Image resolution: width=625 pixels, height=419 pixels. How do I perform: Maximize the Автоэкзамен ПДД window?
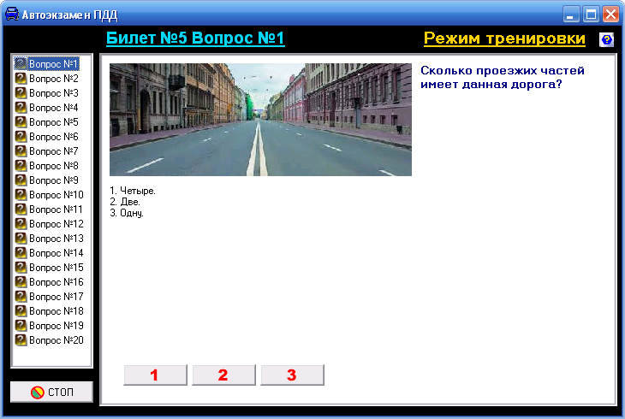coord(591,14)
